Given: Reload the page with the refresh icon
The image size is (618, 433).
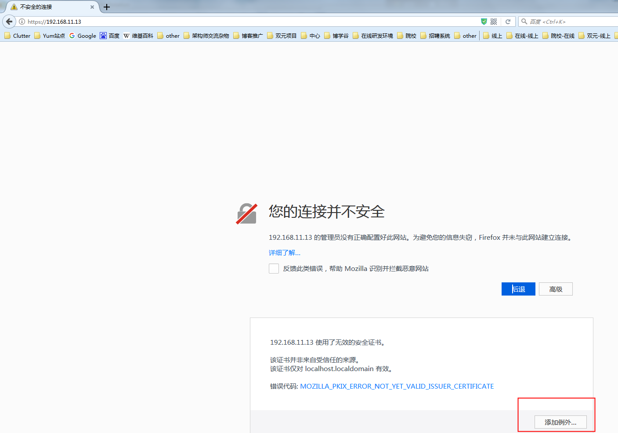Looking at the screenshot, I should tap(508, 22).
